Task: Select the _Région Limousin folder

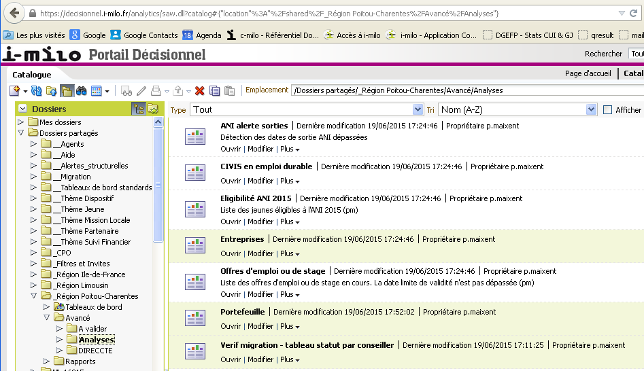Action: coord(80,285)
